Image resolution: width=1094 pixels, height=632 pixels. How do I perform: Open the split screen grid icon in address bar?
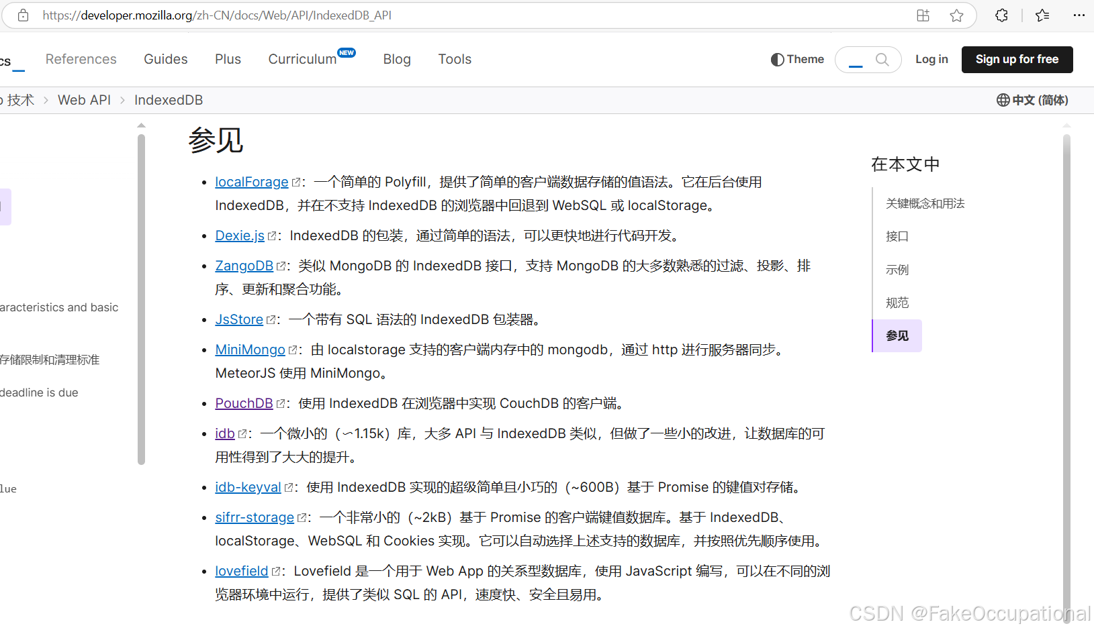tap(923, 15)
